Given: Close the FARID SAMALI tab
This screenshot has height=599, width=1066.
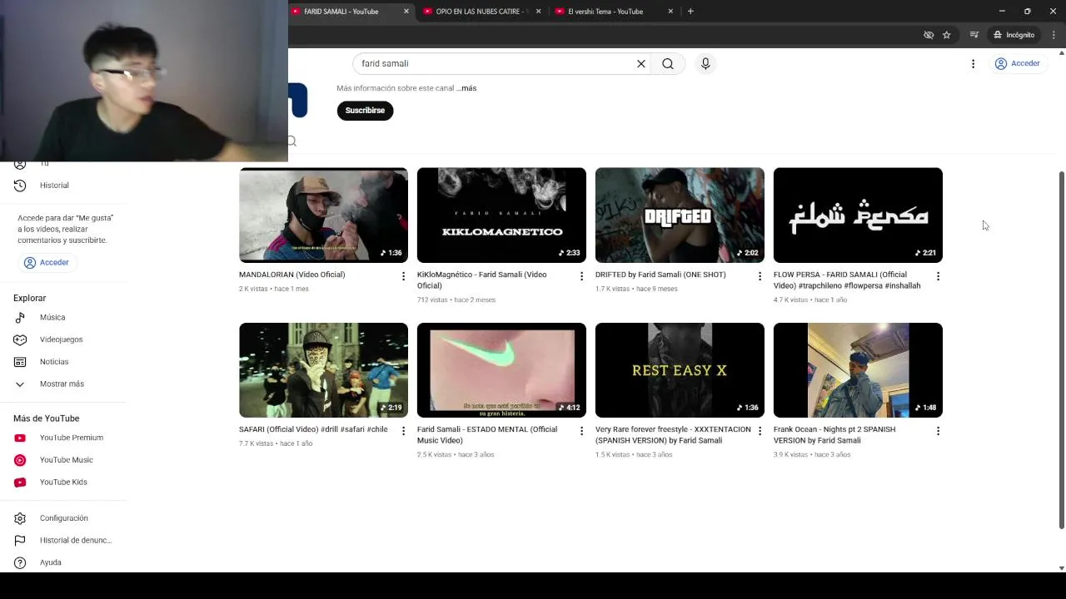Looking at the screenshot, I should coord(406,12).
